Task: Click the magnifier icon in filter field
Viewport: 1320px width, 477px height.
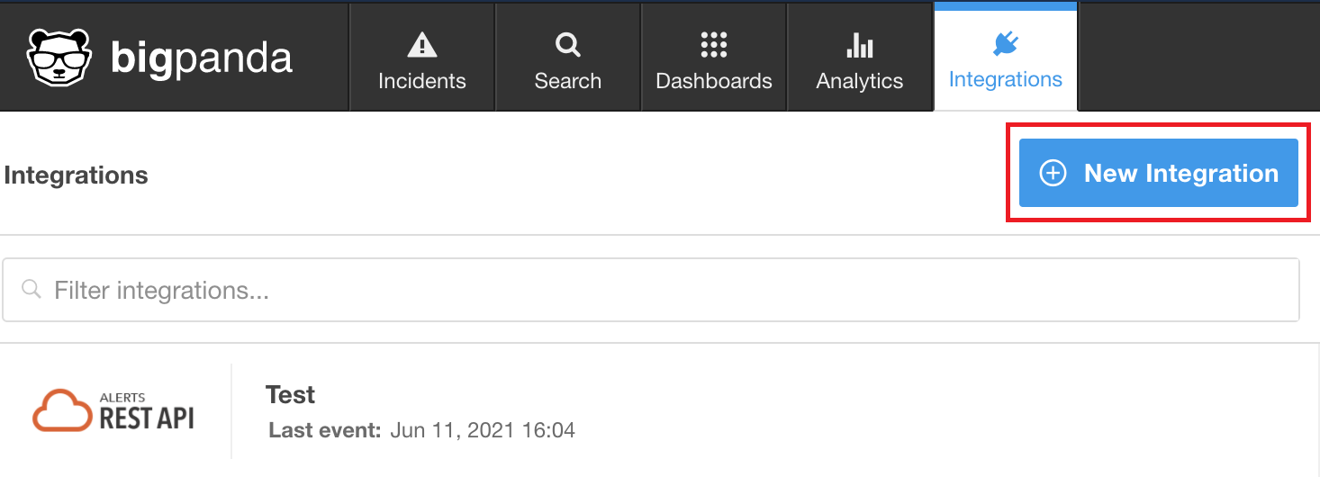Action: (32, 290)
